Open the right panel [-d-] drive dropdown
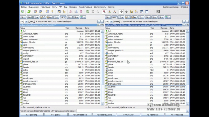The width and height of the screenshot is (209, 117). click(x=111, y=22)
